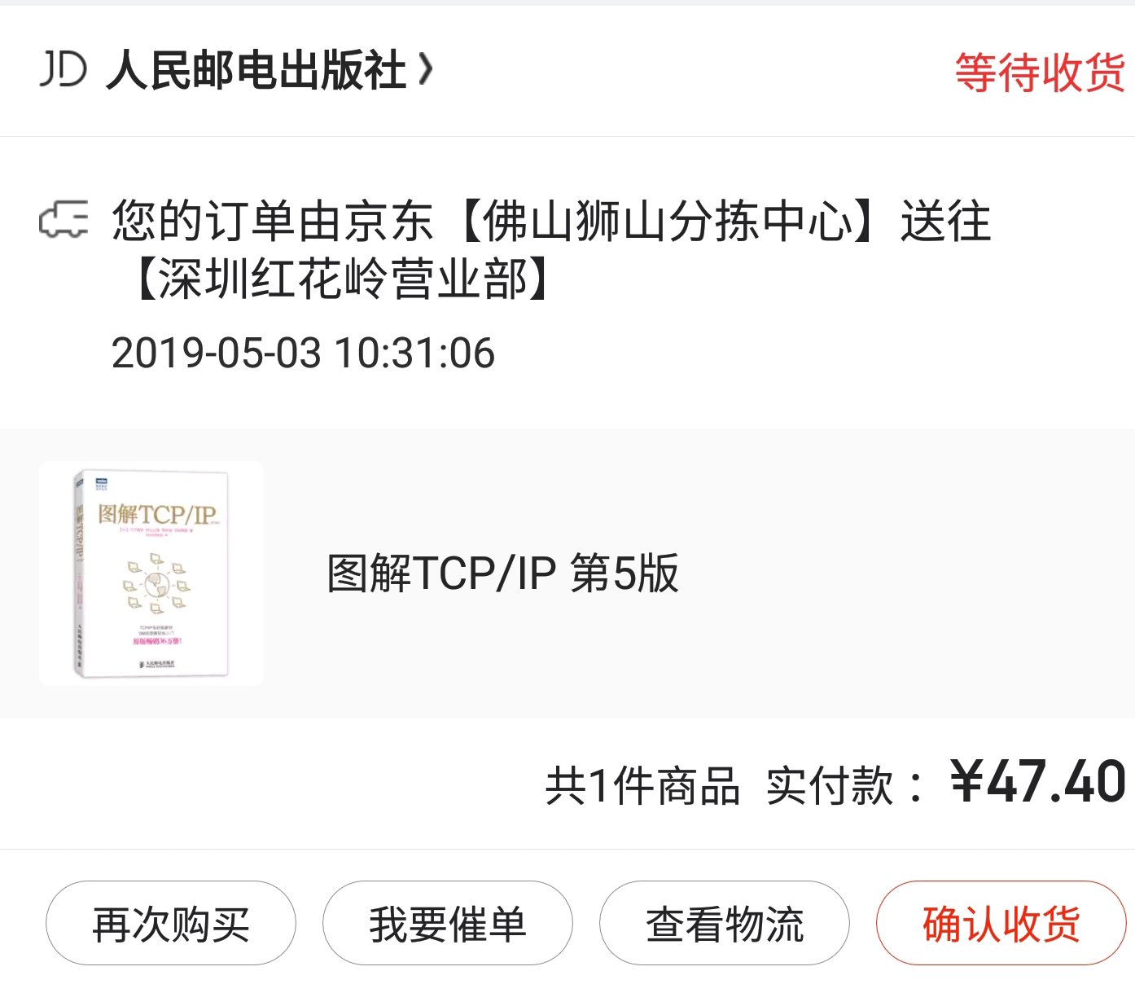
Task: Tap the 等待收货 order status label
Action: tap(1040, 72)
